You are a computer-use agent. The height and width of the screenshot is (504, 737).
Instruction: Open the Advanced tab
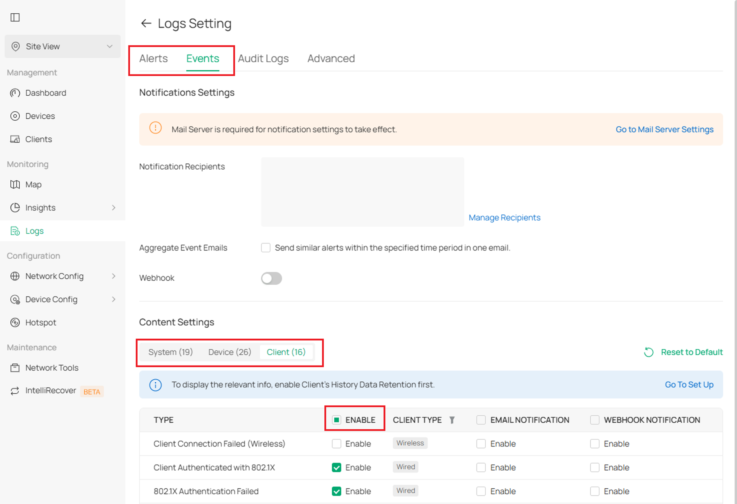click(331, 58)
